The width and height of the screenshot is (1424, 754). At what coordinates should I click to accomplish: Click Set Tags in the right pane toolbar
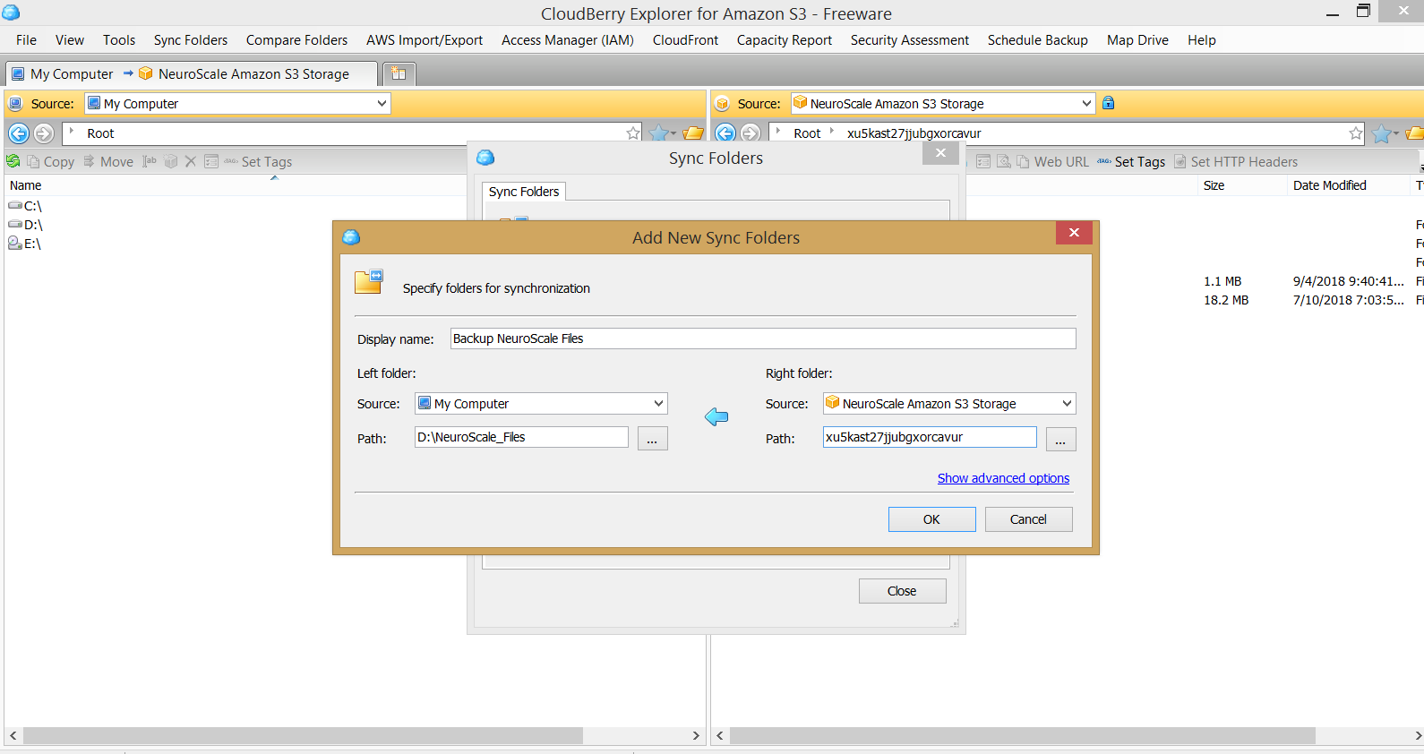tap(1131, 162)
